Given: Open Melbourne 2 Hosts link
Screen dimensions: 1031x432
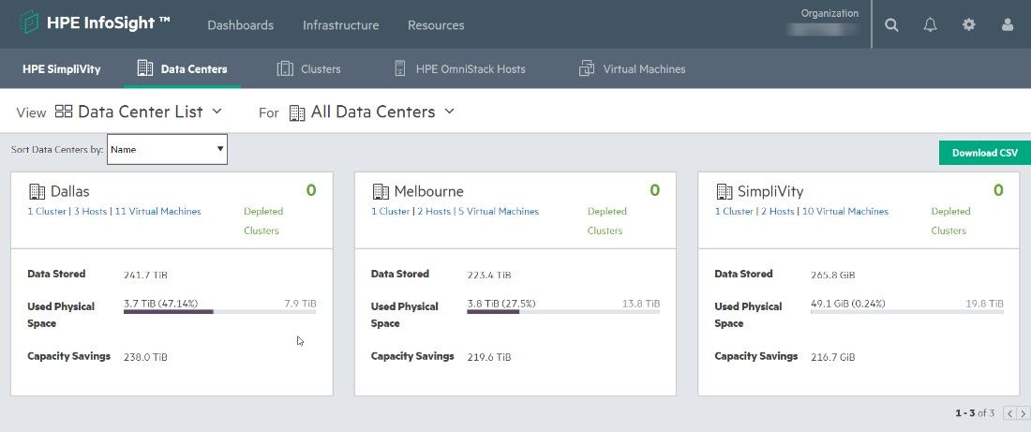Looking at the screenshot, I should tap(434, 211).
